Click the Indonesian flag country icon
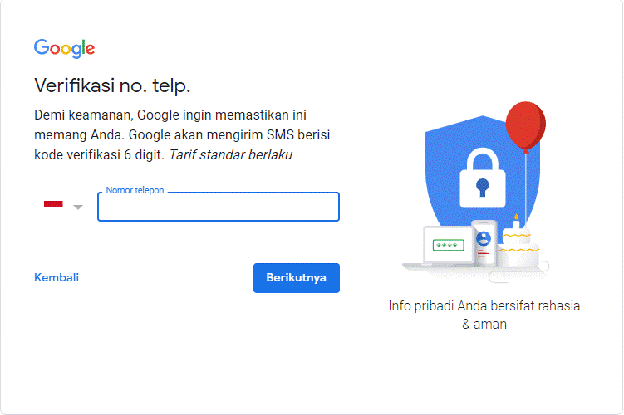Viewport: 624px width, 415px height. click(x=53, y=205)
